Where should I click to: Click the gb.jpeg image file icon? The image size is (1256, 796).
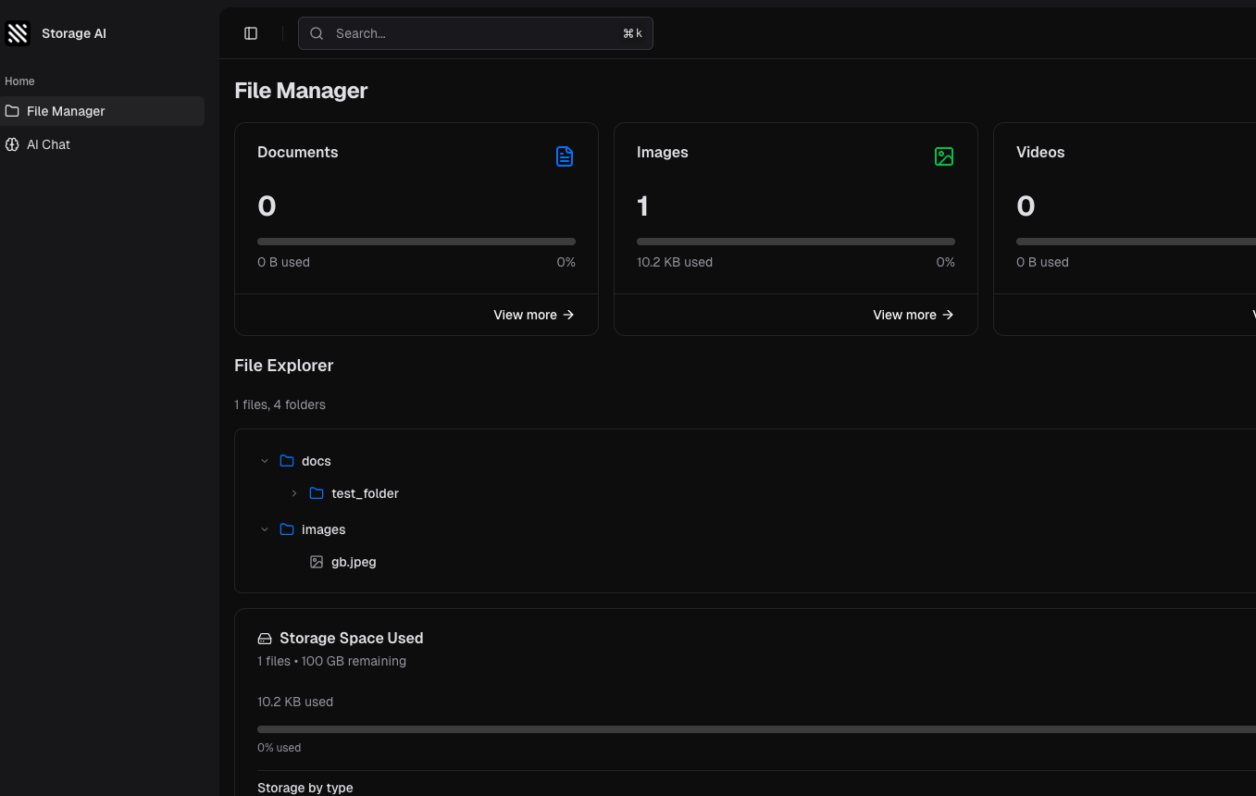(317, 562)
